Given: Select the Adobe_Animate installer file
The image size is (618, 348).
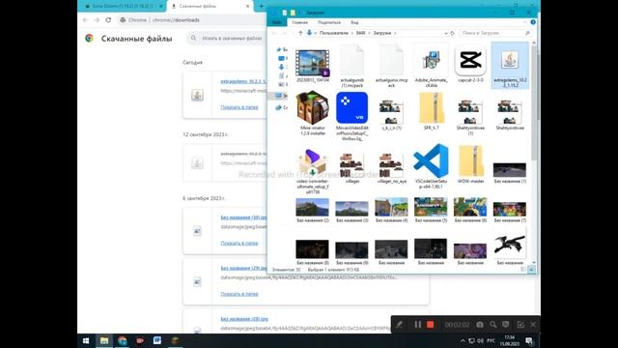Looking at the screenshot, I should (x=431, y=66).
